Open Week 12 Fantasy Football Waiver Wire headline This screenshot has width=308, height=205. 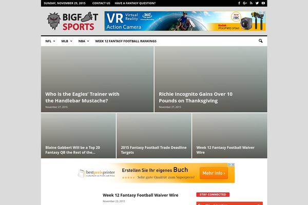[x=141, y=195]
